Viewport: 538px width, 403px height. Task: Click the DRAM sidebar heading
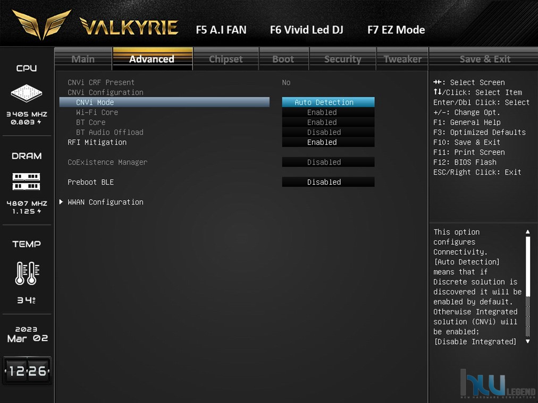coord(27,156)
